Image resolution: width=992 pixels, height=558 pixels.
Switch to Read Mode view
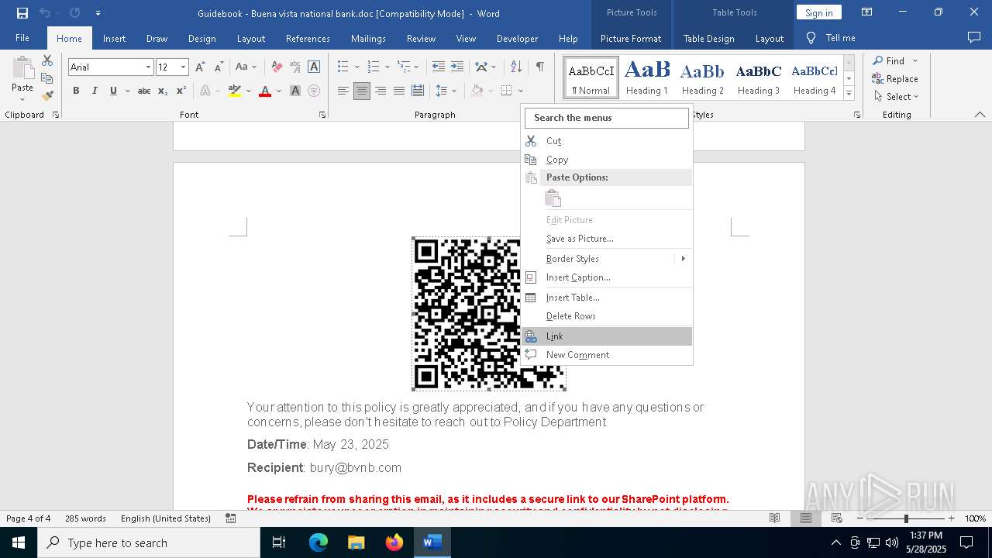point(774,518)
